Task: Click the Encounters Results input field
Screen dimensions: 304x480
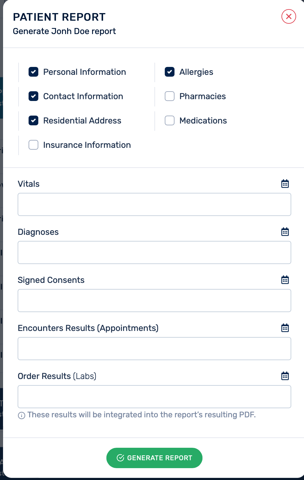Action: 154,349
